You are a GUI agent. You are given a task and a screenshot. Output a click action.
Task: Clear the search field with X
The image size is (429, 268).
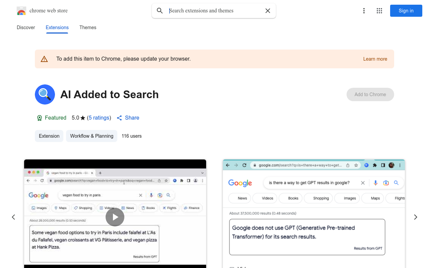(268, 11)
